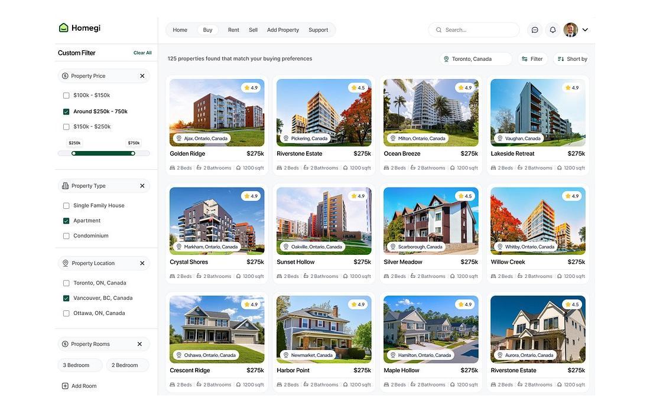Screen dimensions: 650x413
Task: Check Ottawa, ON, Canada location box
Action: point(66,313)
